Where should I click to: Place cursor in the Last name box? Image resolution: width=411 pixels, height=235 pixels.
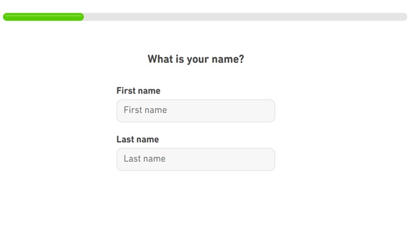click(x=196, y=159)
